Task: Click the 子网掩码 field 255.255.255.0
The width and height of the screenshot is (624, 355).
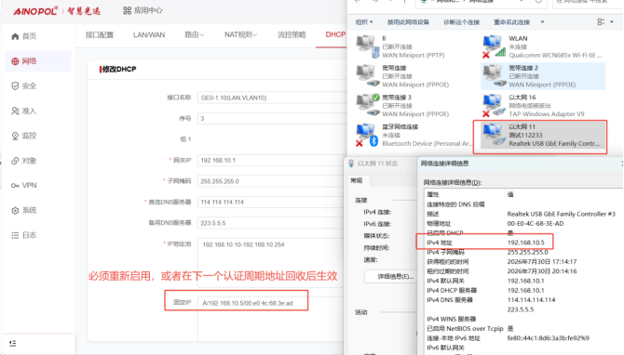Action: [x=272, y=181]
